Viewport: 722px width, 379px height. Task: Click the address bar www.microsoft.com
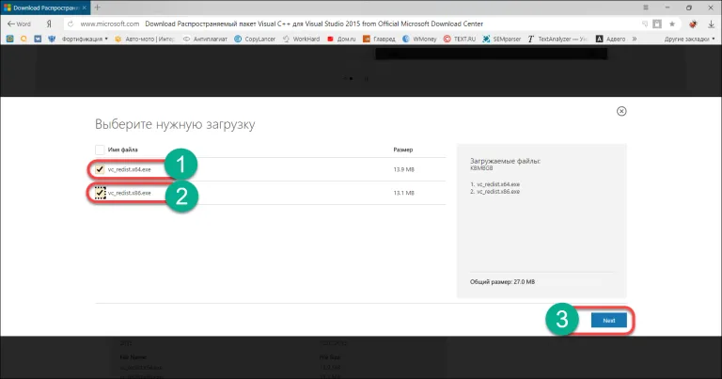110,24
